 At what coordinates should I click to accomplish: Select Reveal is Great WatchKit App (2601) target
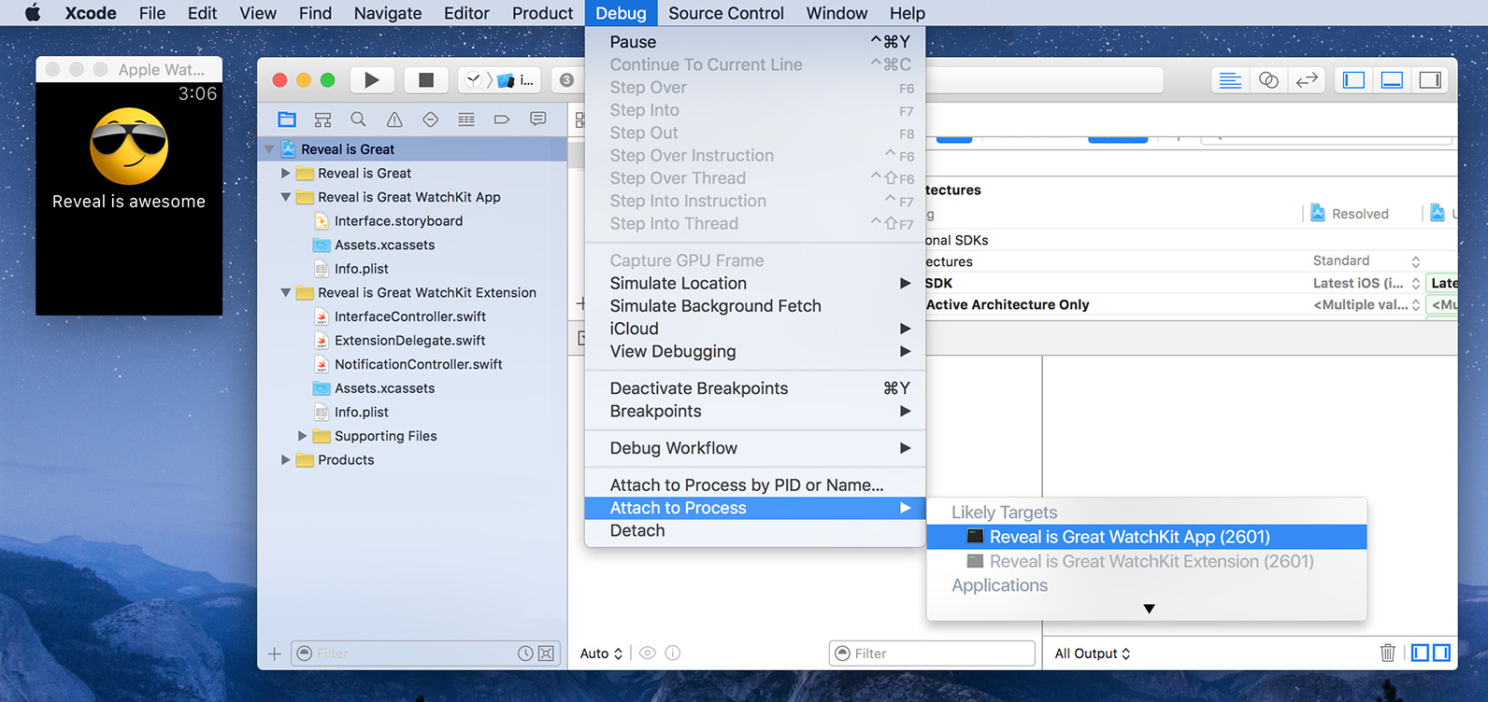pyautogui.click(x=1147, y=537)
